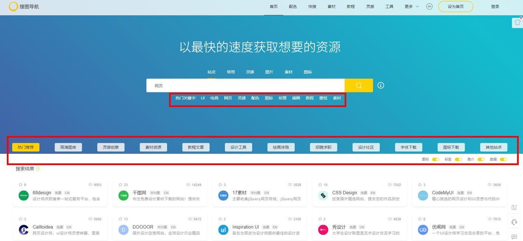Open the info icon beside search

[x=381, y=85]
